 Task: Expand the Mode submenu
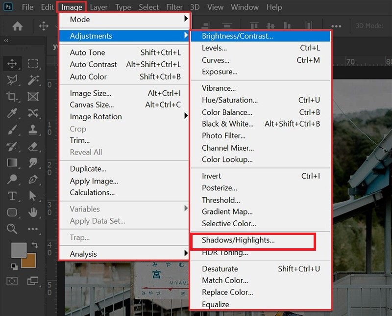124,19
